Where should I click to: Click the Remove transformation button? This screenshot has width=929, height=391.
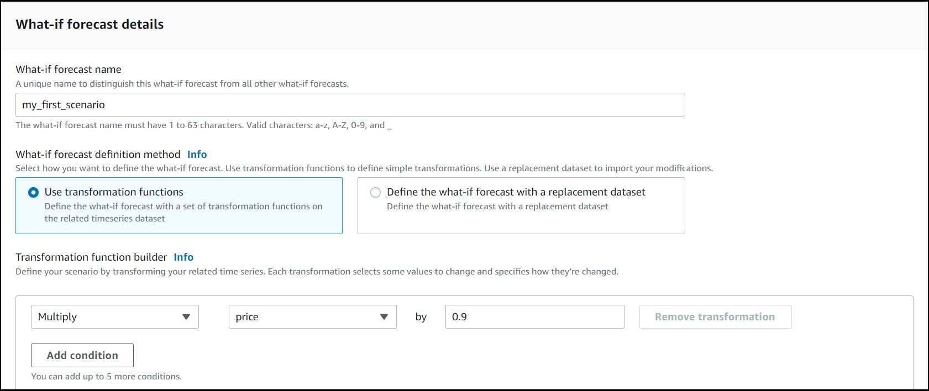(716, 317)
